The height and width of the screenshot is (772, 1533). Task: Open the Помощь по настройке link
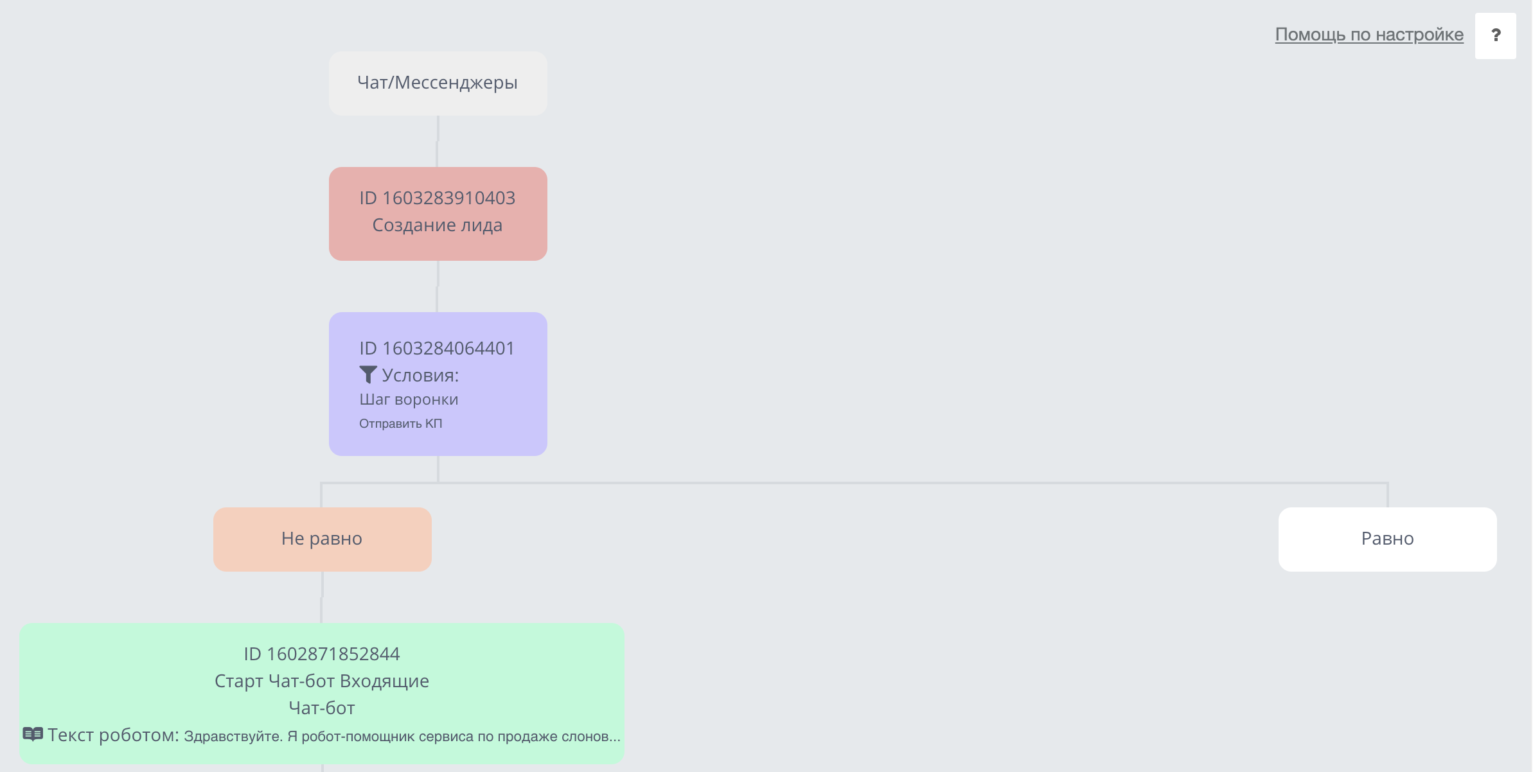1369,34
